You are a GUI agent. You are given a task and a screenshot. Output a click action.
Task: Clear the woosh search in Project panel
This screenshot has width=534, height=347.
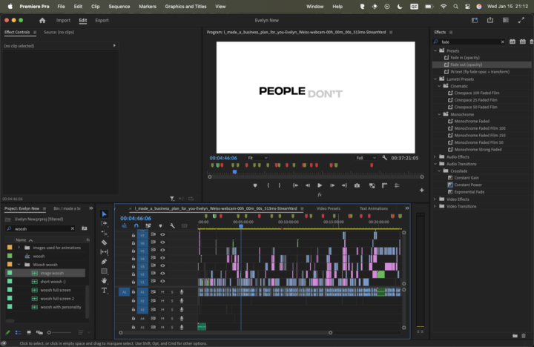[x=74, y=228]
